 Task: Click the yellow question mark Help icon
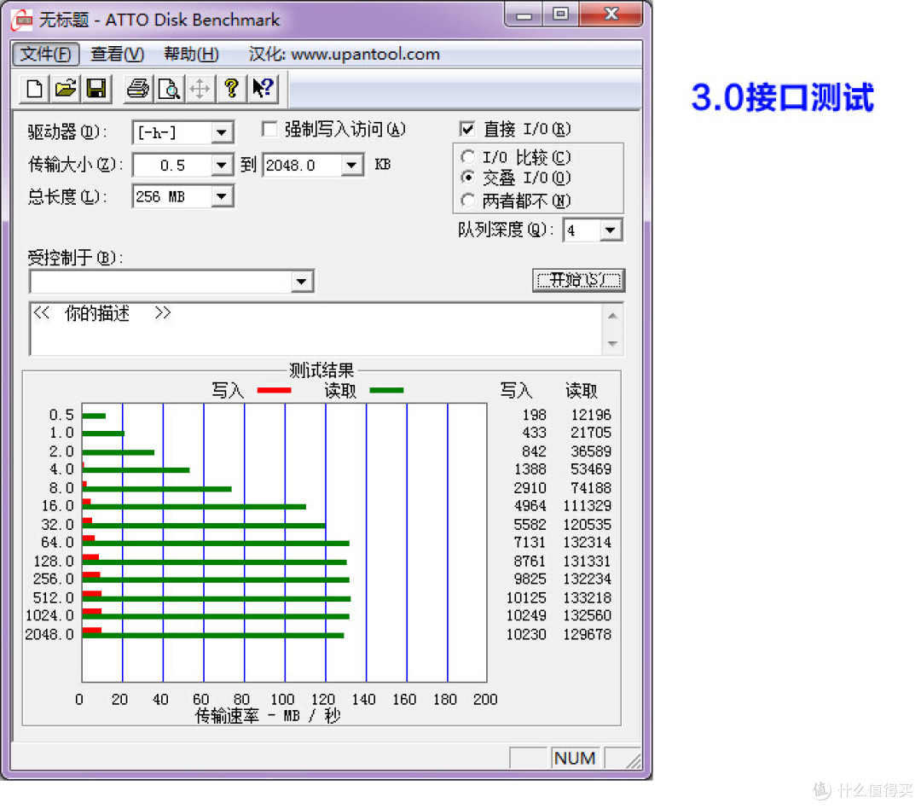(231, 89)
